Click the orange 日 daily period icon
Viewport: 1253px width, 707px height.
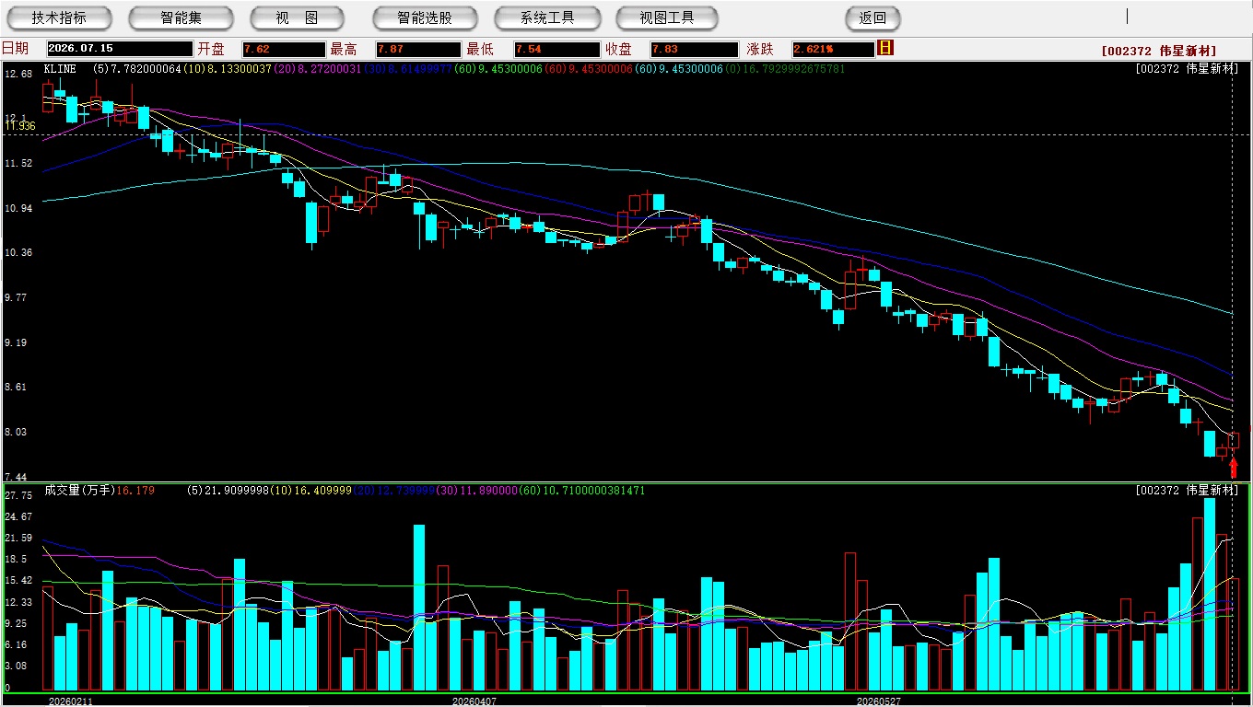pos(885,48)
